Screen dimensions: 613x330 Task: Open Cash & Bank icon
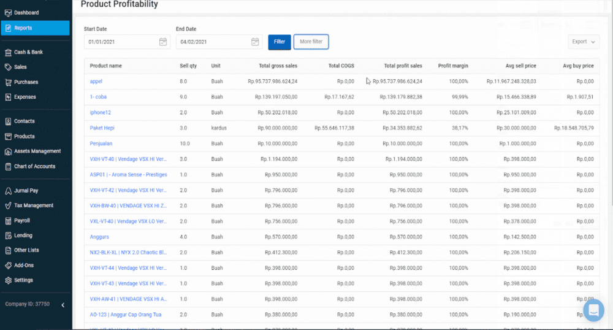(8, 52)
